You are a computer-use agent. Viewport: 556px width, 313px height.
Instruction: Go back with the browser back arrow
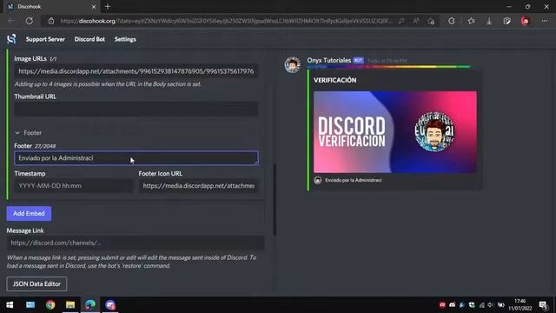coord(11,21)
